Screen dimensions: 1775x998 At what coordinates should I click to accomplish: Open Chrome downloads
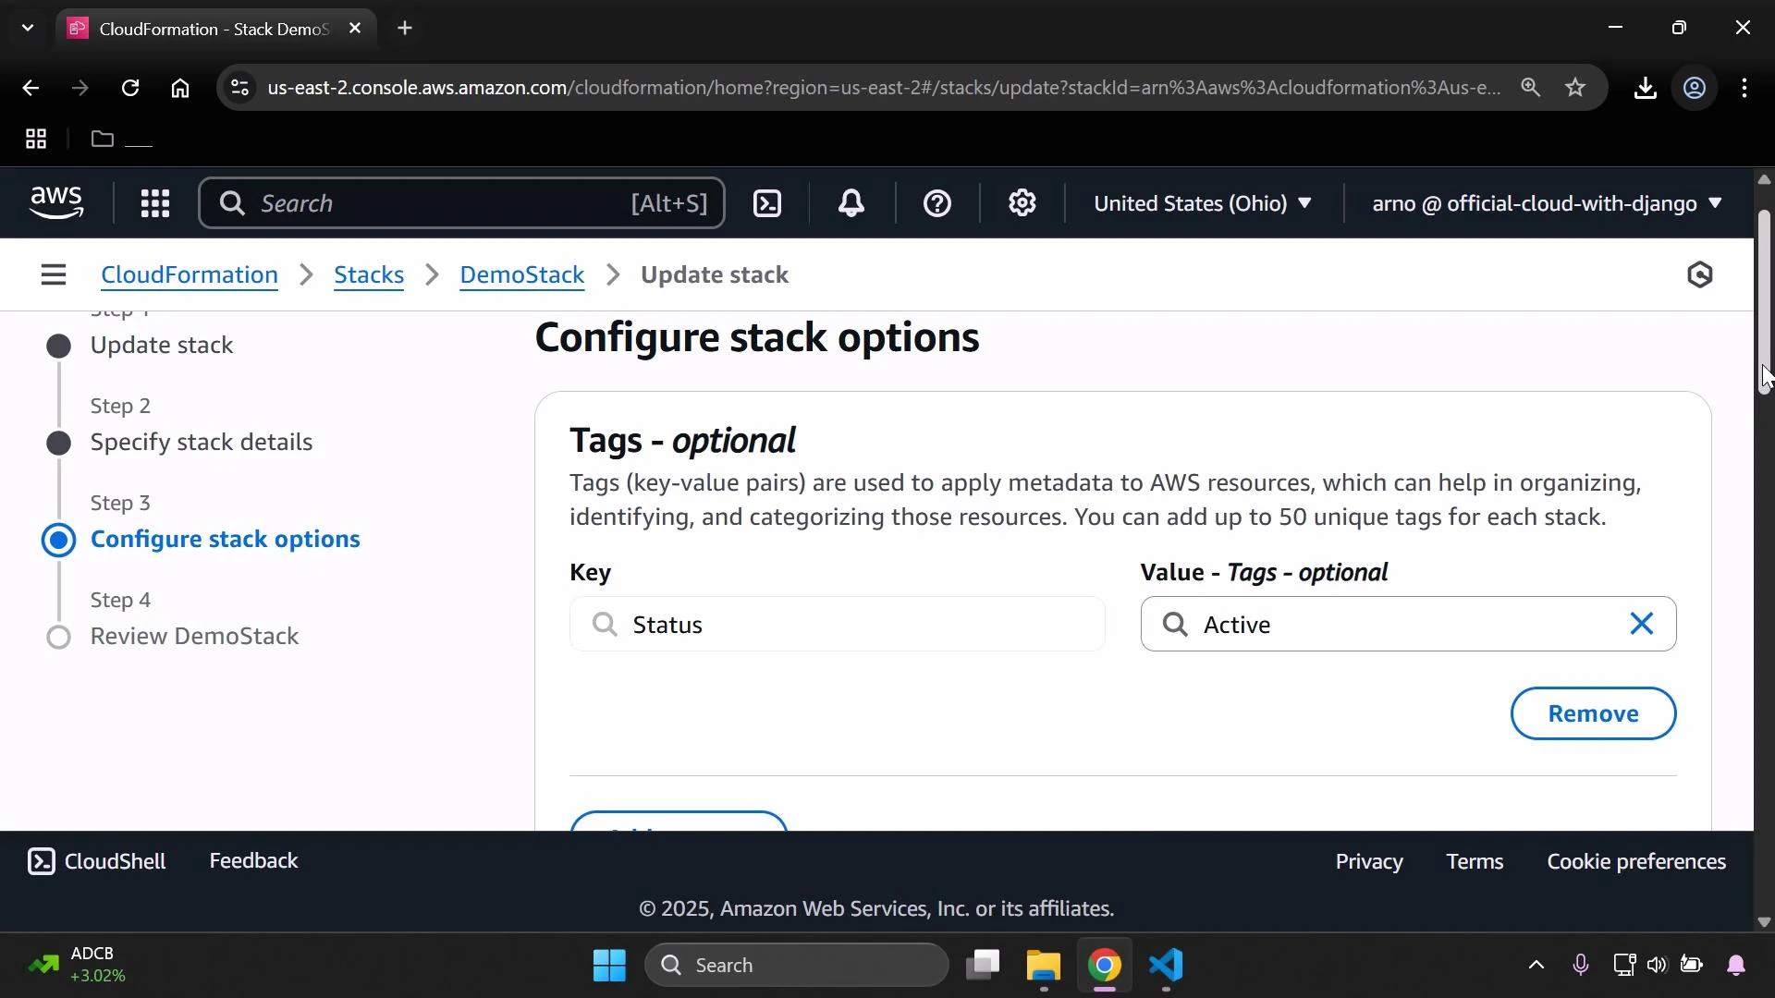[x=1645, y=88]
